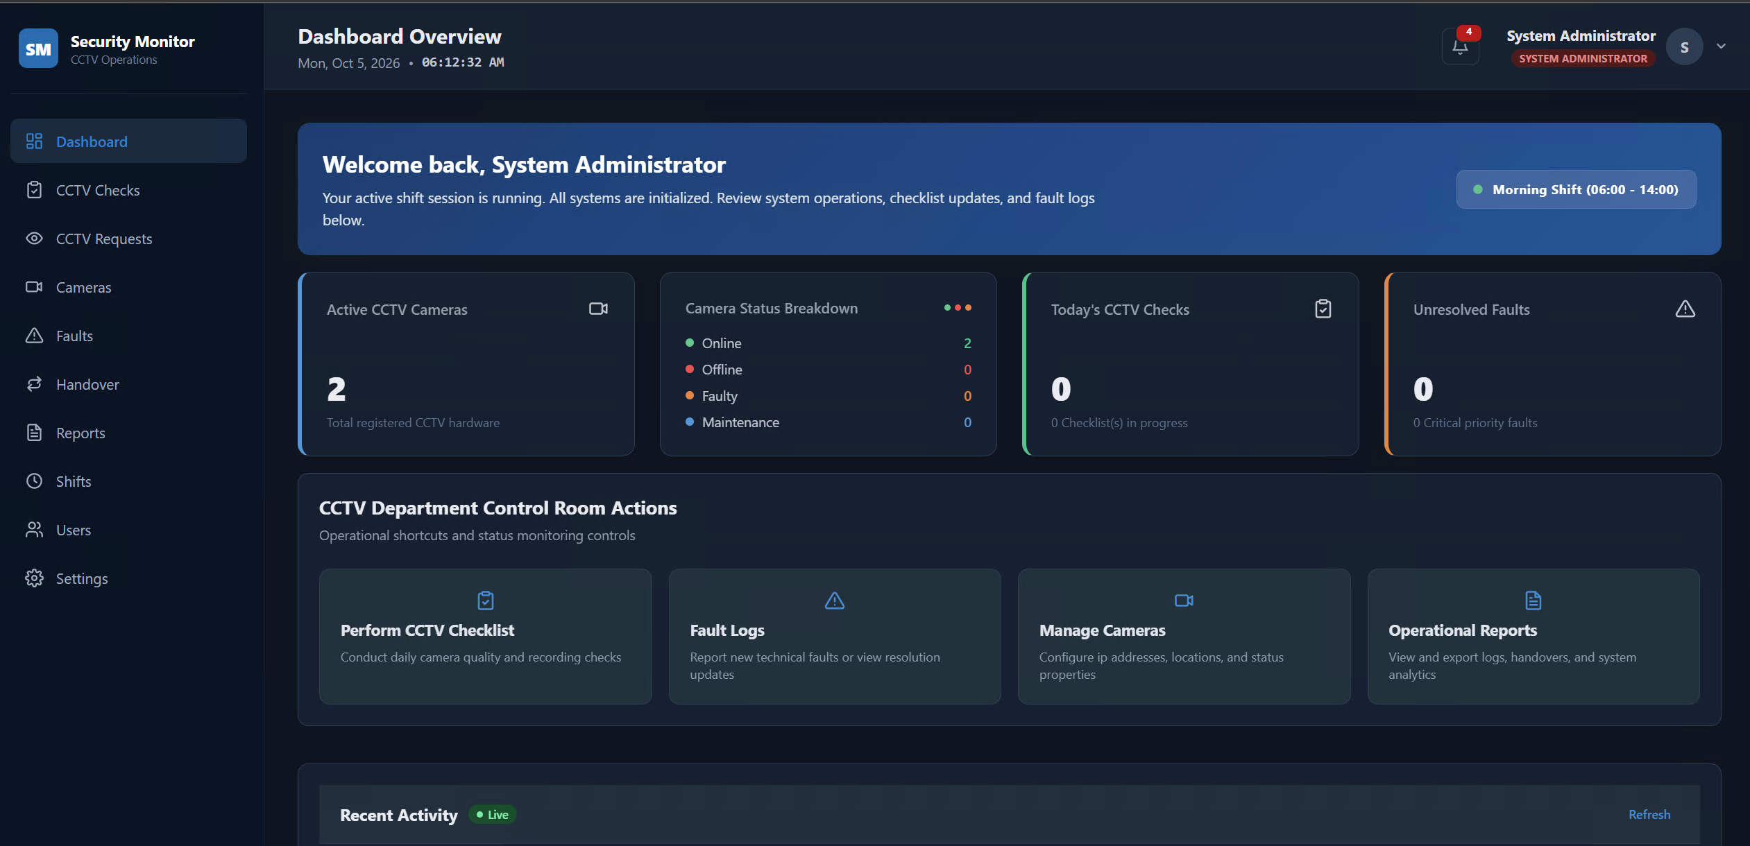Open Faults section in the sidebar
1750x846 pixels.
pyautogui.click(x=128, y=336)
